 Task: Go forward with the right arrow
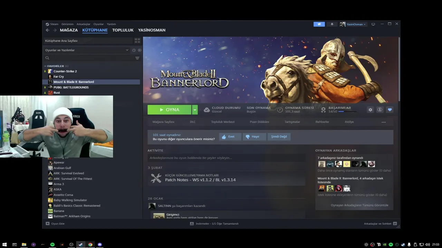(x=55, y=30)
